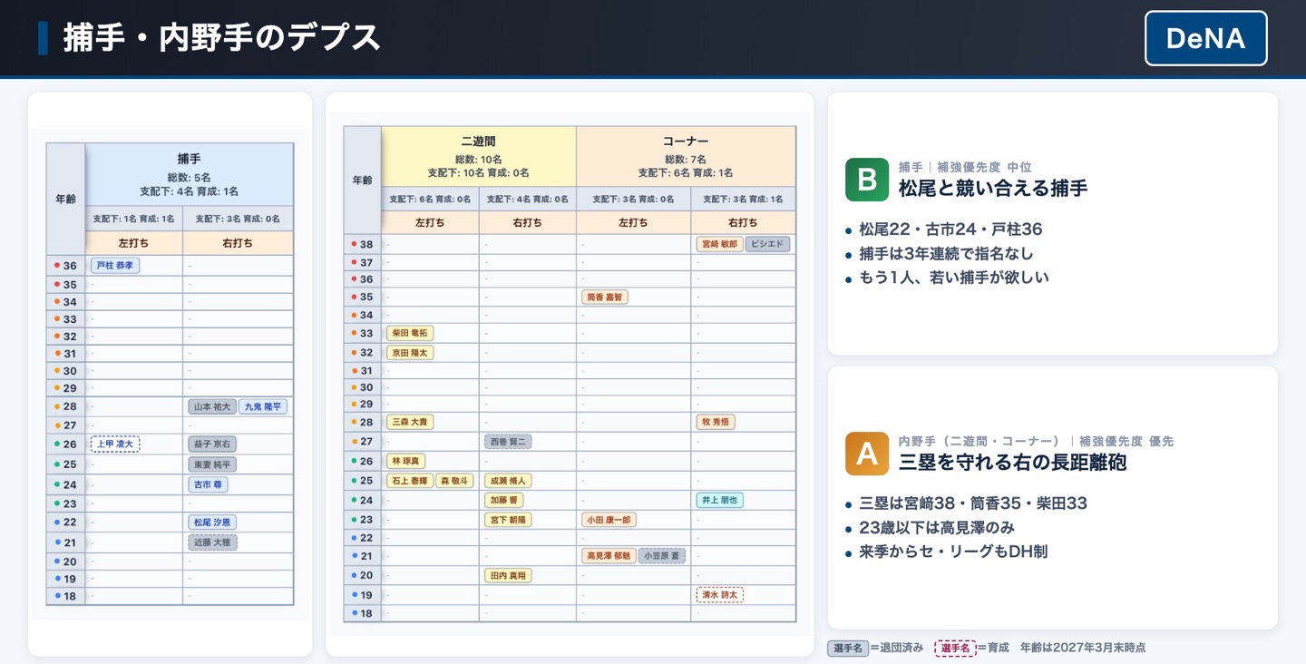Click the slide title 捕手・内野手のデプス
The image size is (1306, 664).
point(222,38)
